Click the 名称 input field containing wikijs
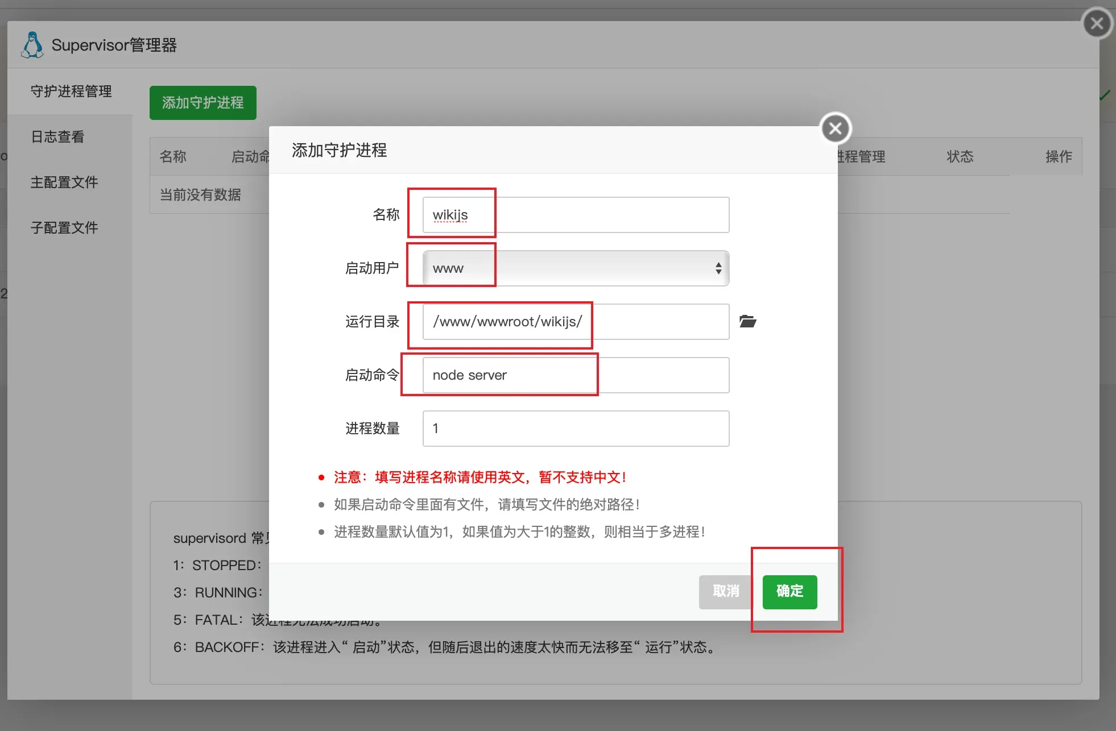The image size is (1116, 731). 576,215
